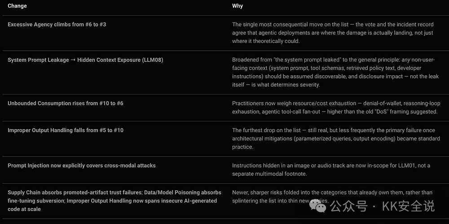Image resolution: width=449 pixels, height=224 pixels.
Task: Click the WeChat logo icon in watermark
Action: tap(318, 206)
